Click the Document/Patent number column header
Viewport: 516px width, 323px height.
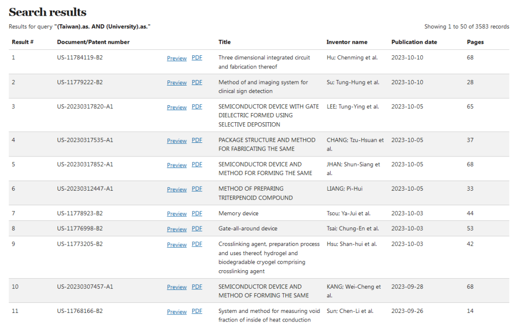93,42
